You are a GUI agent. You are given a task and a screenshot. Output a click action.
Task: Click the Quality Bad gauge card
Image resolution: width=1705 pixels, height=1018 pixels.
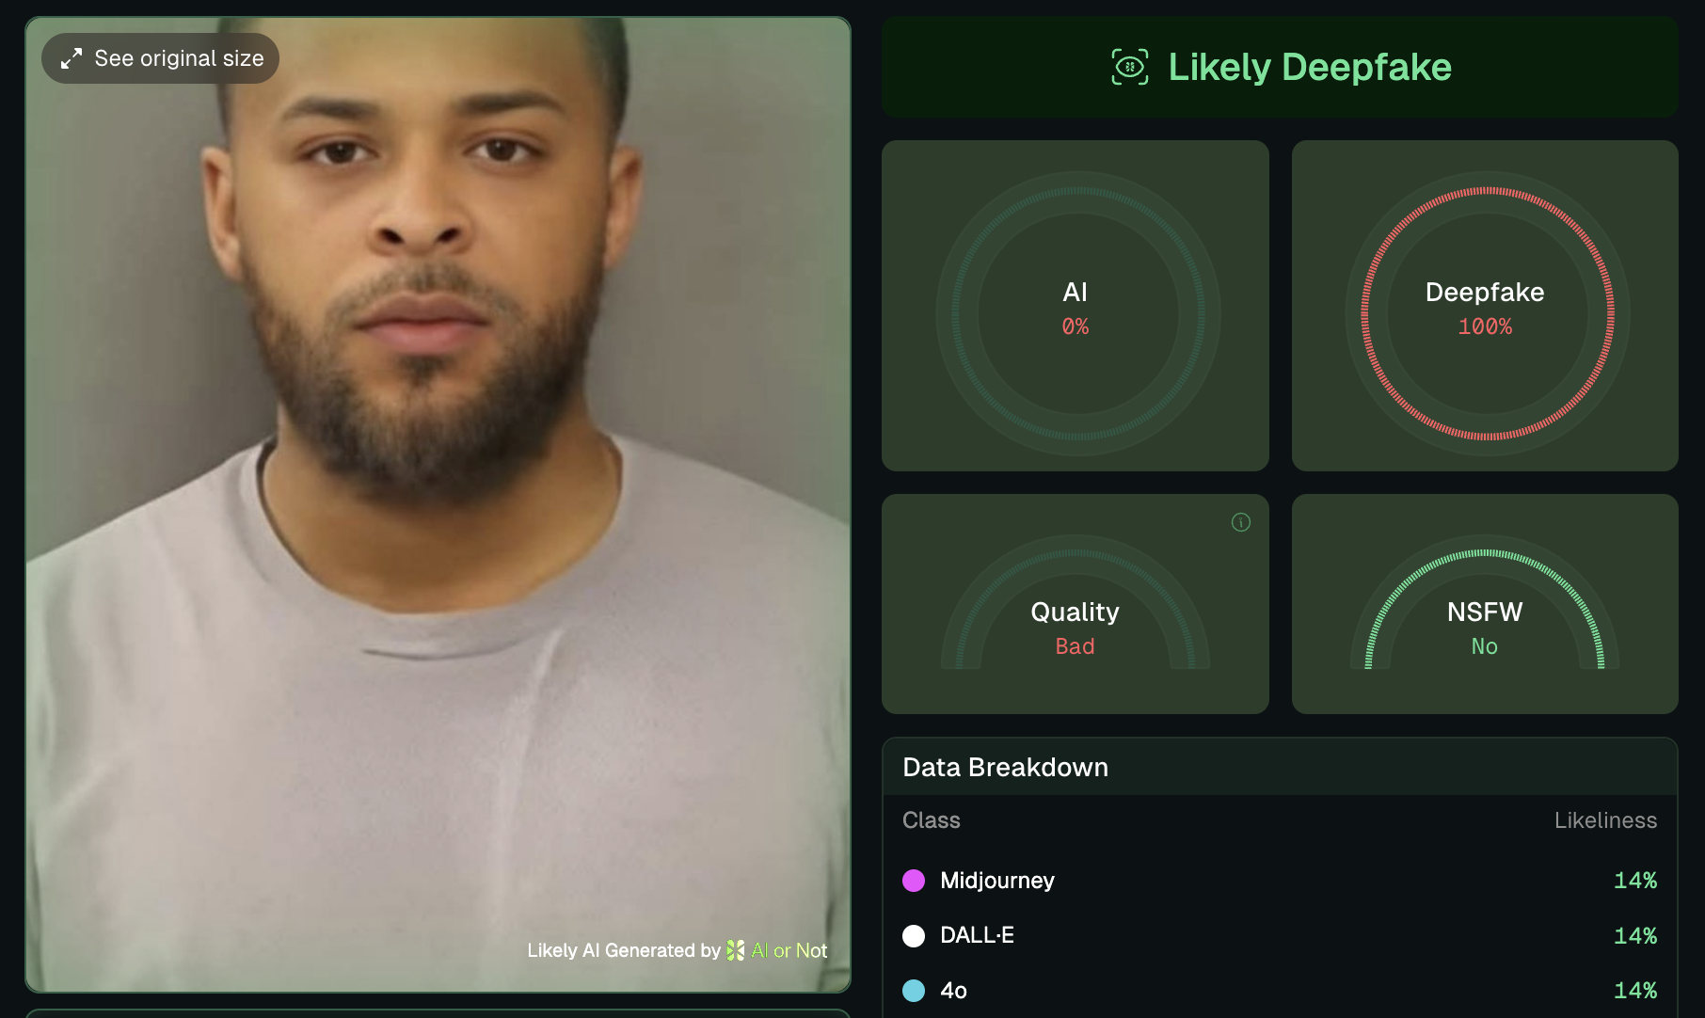pyautogui.click(x=1076, y=604)
